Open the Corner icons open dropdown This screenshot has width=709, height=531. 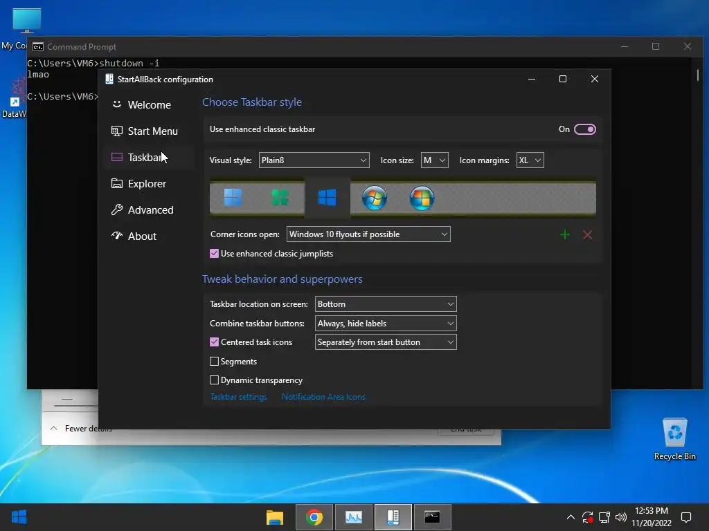(x=368, y=234)
